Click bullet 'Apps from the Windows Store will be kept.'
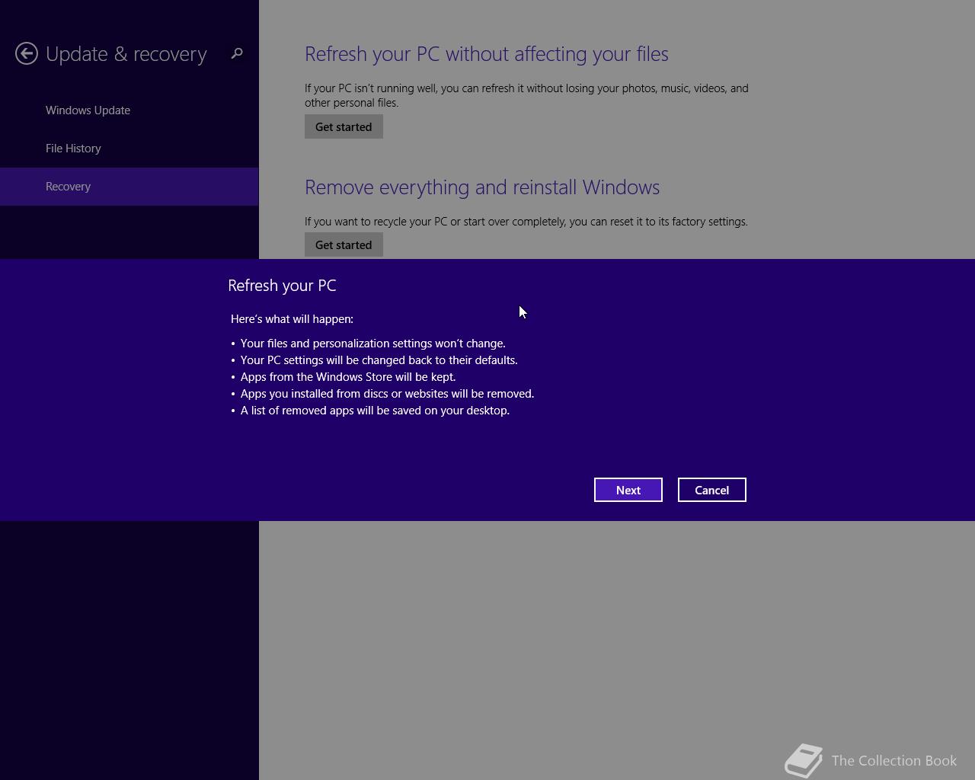 (x=348, y=377)
